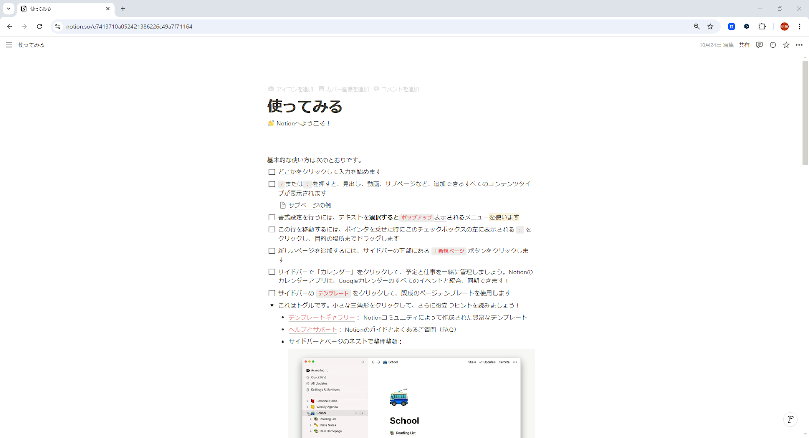The width and height of the screenshot is (809, 438).
Task: Open the 共有 share menu
Action: point(744,45)
